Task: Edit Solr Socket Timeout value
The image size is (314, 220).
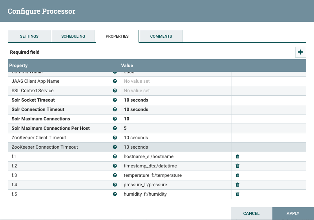Action: click(x=176, y=100)
